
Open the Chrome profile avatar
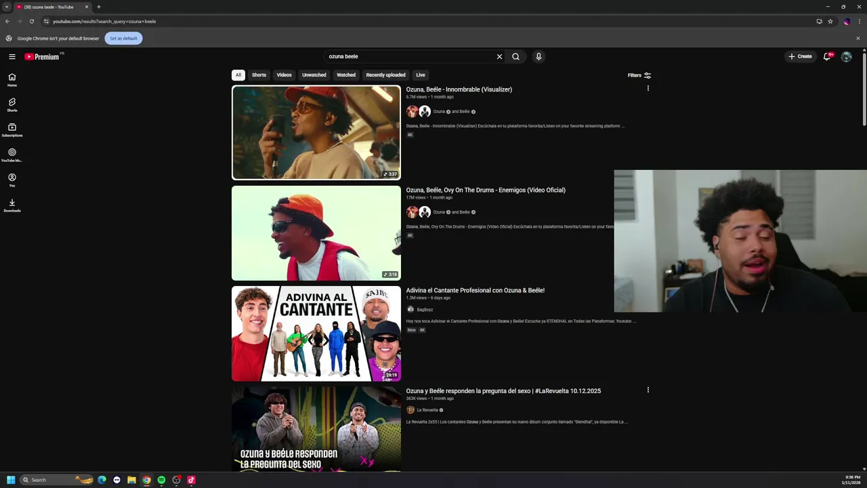[847, 21]
